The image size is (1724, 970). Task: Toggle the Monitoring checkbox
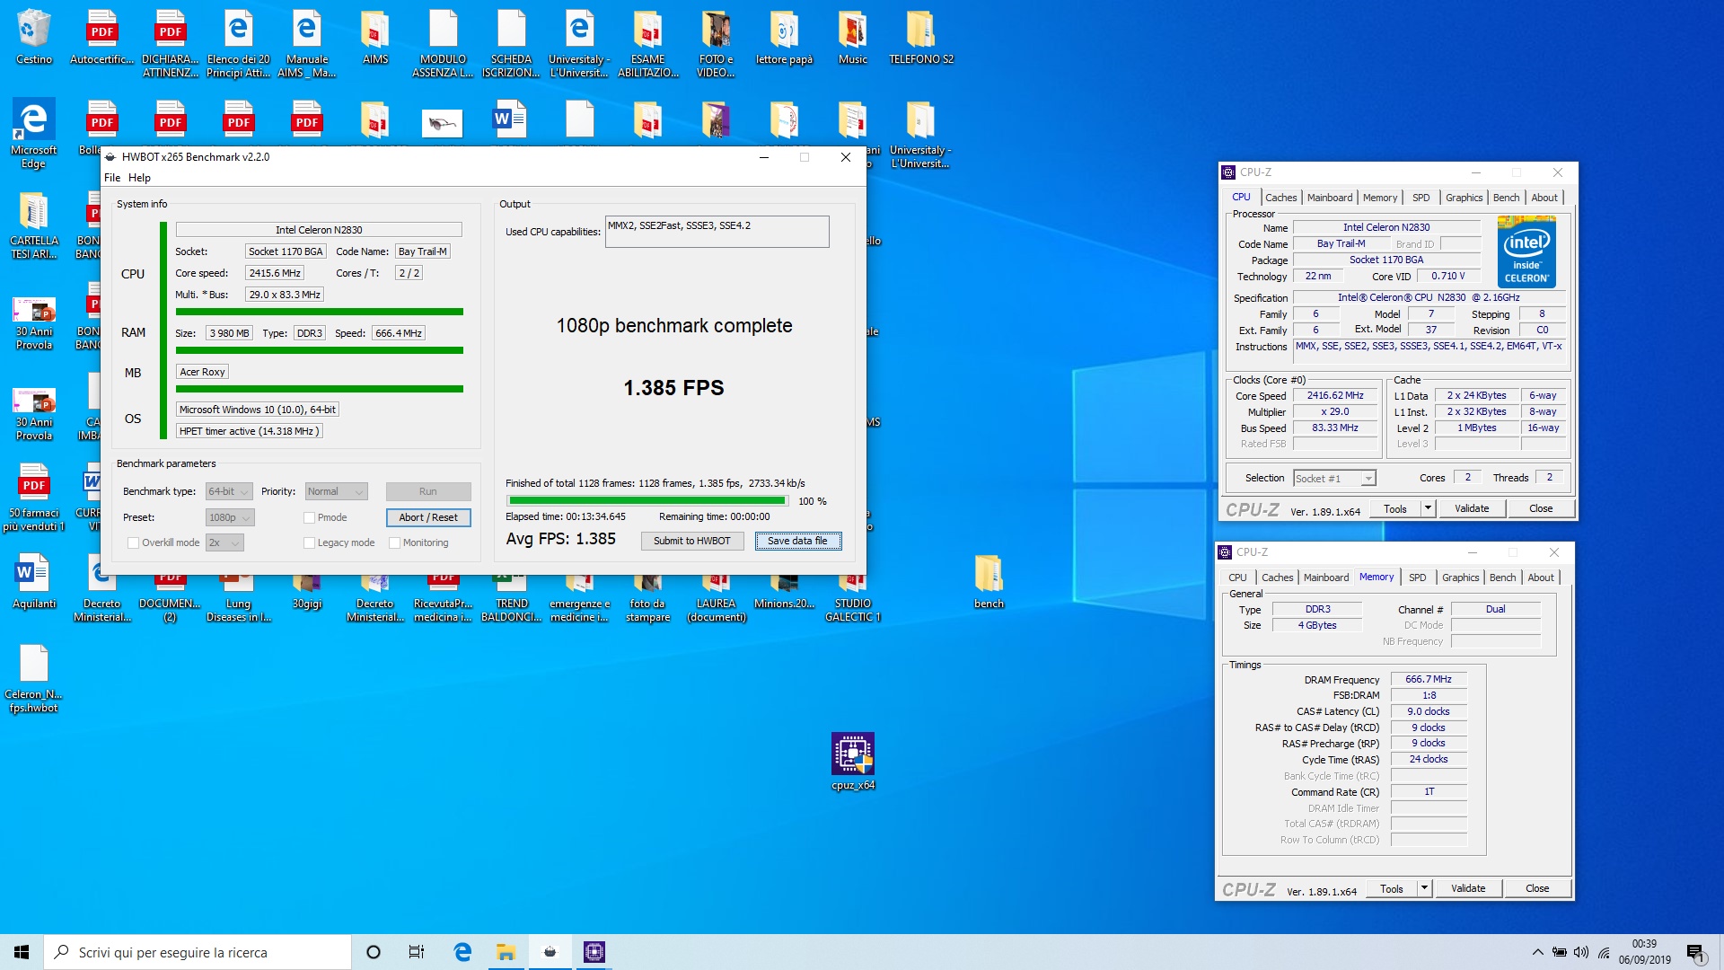point(394,543)
